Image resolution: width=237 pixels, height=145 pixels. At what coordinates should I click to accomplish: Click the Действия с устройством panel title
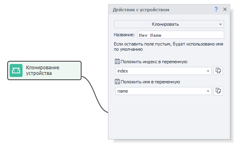pyautogui.click(x=141, y=10)
